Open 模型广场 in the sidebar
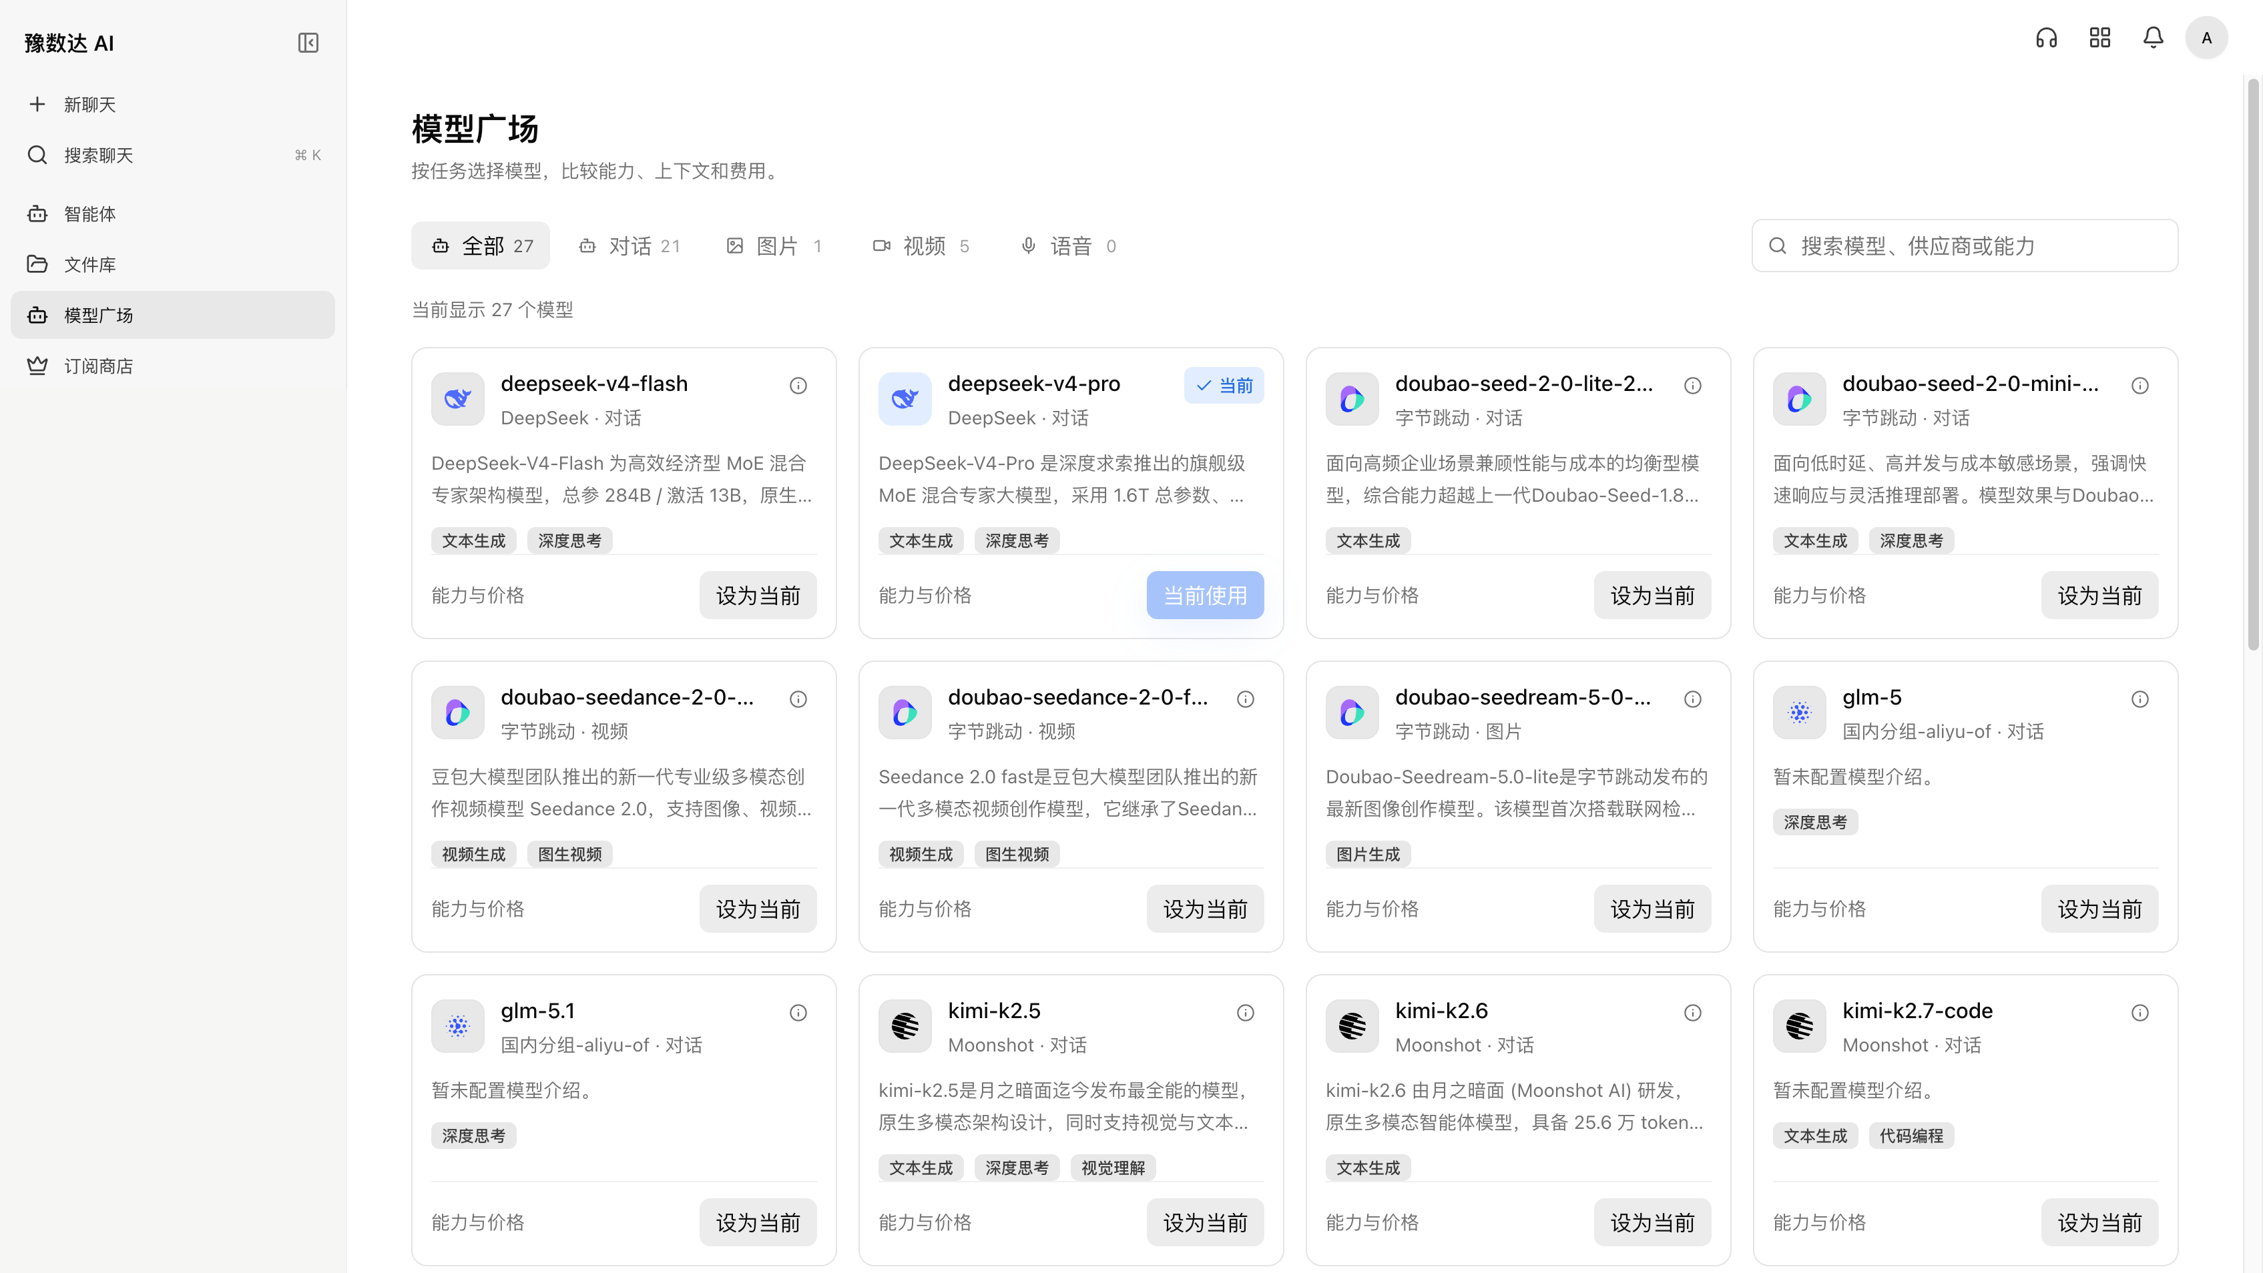2263x1273 pixels. click(172, 315)
